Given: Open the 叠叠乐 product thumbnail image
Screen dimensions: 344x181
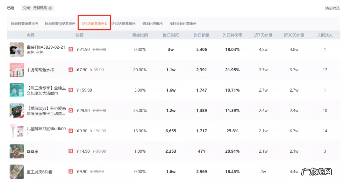Looking at the screenshot, I should coord(17,151).
